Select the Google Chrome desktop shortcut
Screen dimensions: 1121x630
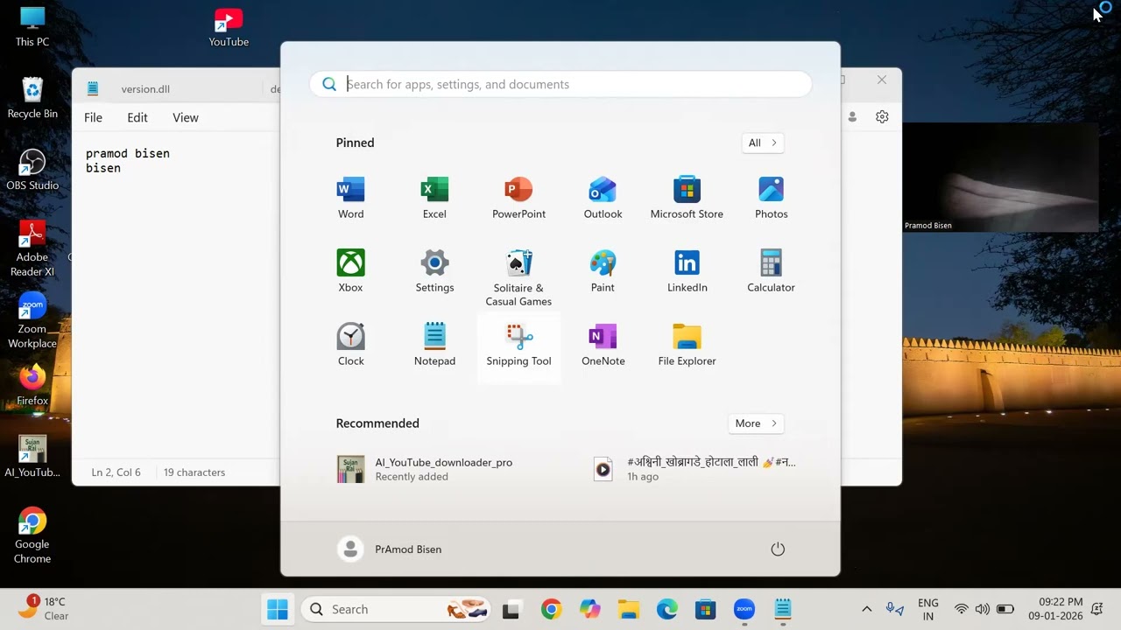tap(32, 535)
